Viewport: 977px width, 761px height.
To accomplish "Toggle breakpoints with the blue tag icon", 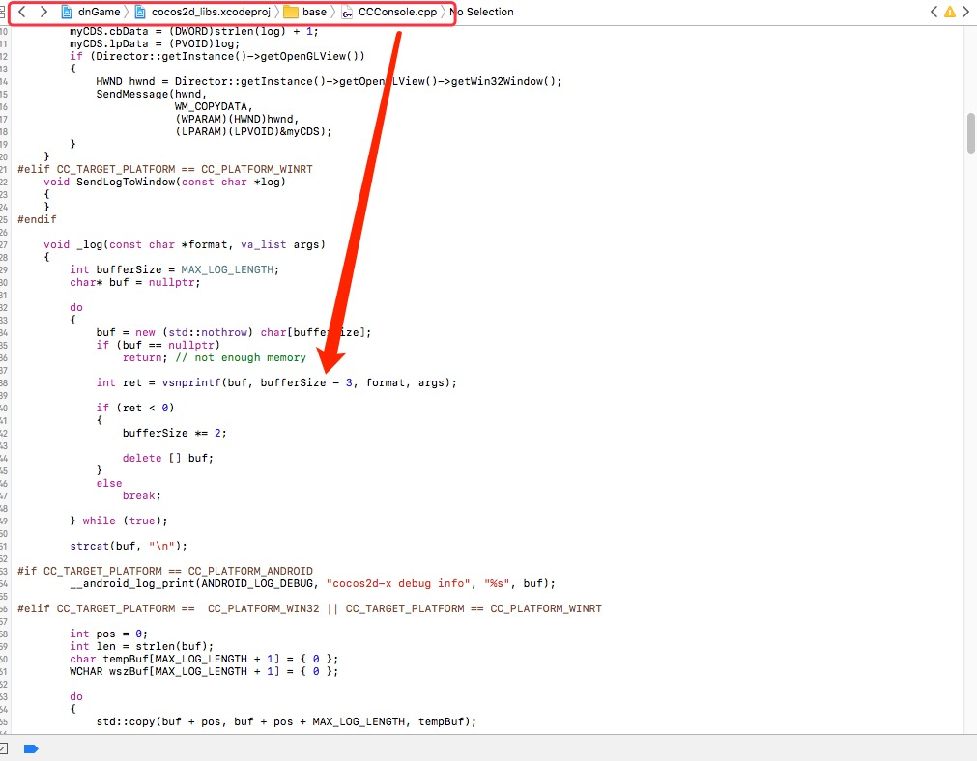I will tap(31, 748).
